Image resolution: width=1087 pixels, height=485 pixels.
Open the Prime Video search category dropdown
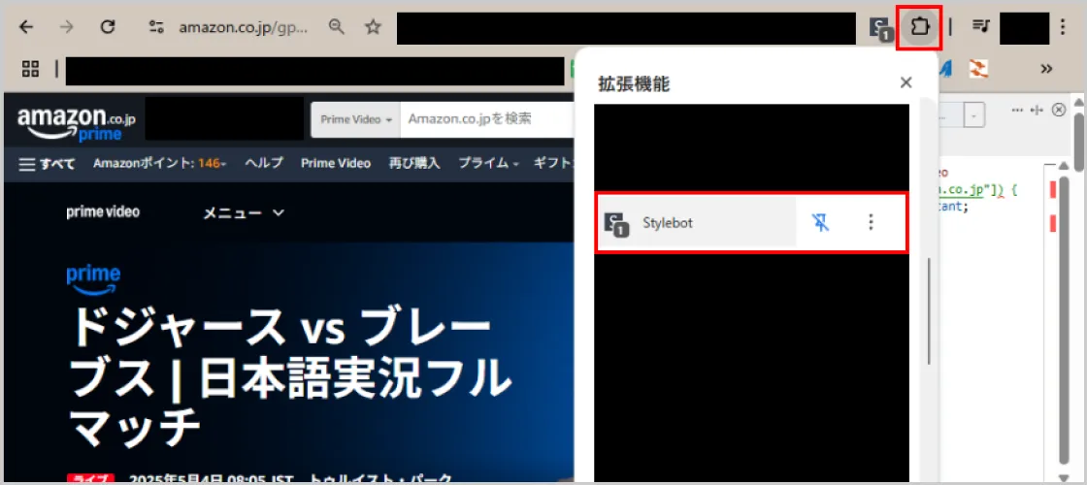356,120
